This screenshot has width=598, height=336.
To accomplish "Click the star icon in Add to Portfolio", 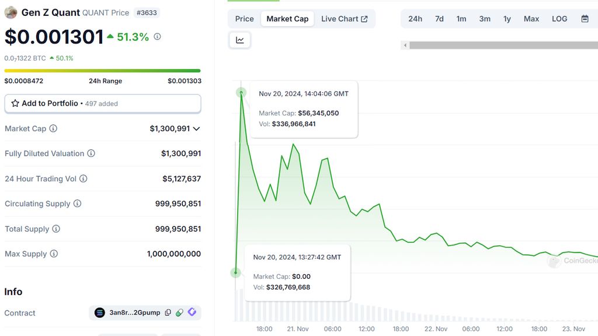I will [15, 103].
